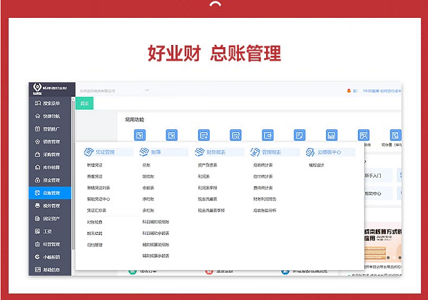Open the 搜索菜单 search icon in sidebar
428x300 pixels.
point(38,103)
